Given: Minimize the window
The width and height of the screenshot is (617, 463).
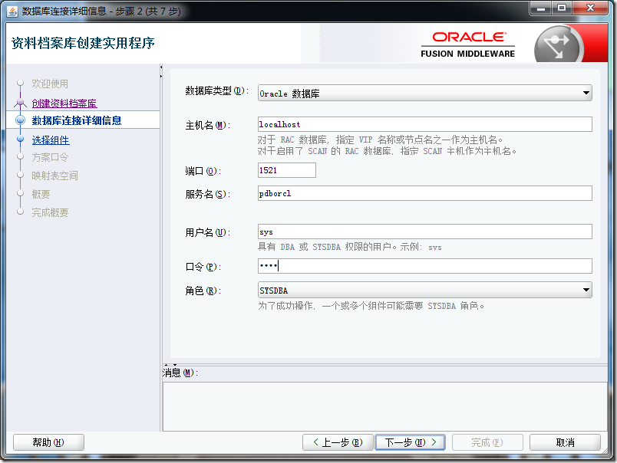Looking at the screenshot, I should click(542, 8).
